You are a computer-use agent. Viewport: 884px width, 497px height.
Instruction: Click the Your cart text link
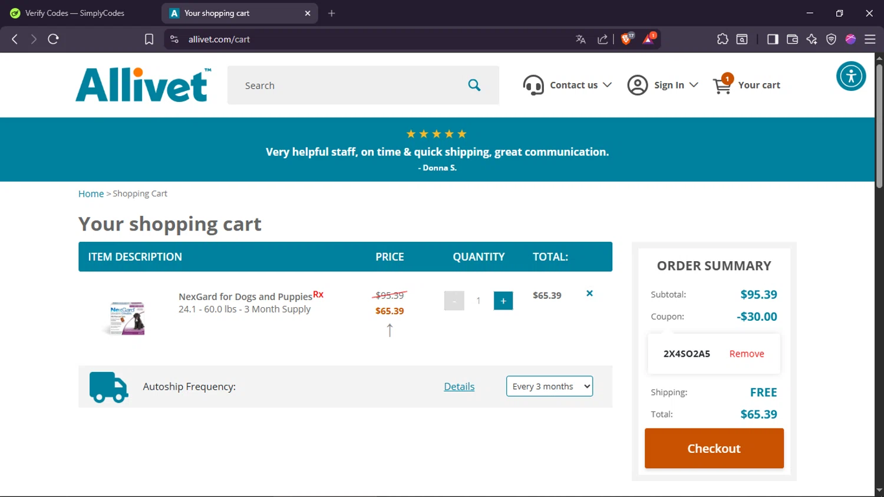(759, 85)
